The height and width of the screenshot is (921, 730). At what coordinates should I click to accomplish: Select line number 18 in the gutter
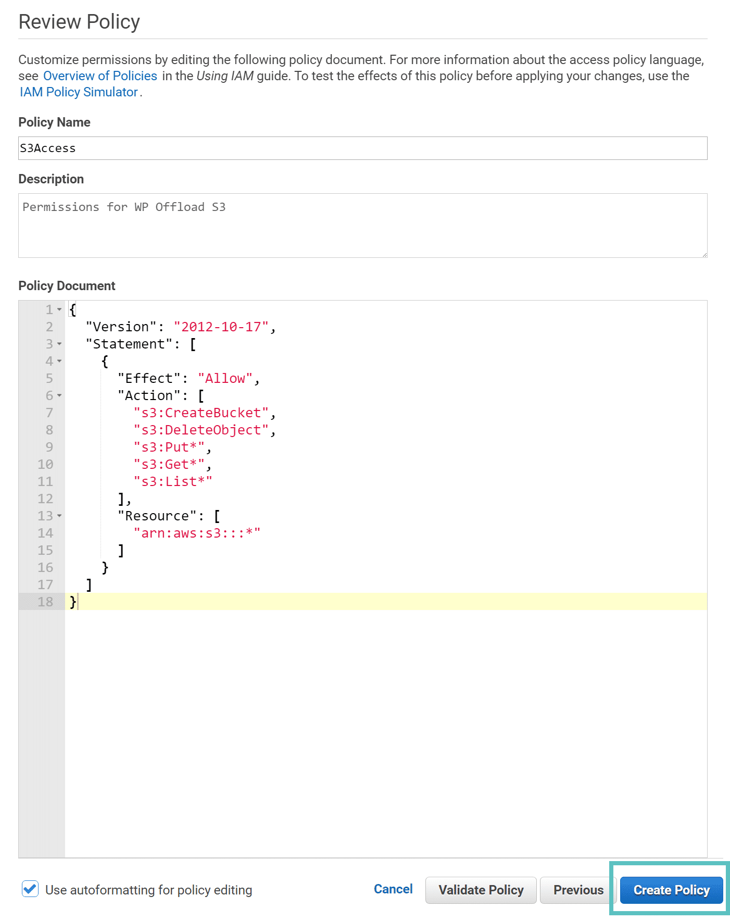pyautogui.click(x=45, y=602)
